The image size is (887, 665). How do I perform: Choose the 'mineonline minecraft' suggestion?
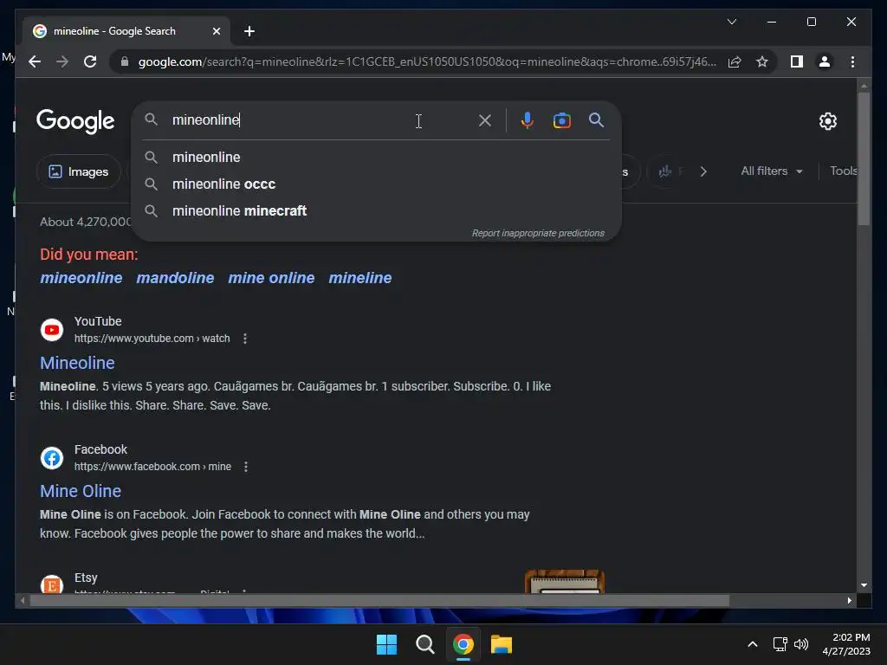[377, 211]
